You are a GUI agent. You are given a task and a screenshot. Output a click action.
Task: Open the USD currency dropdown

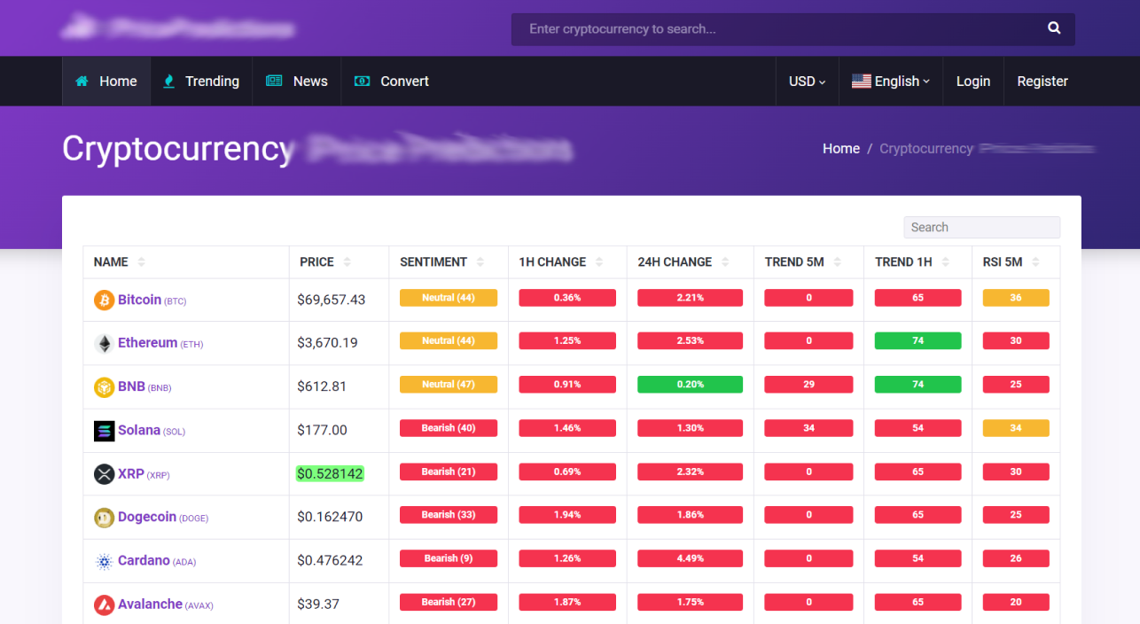coord(807,81)
